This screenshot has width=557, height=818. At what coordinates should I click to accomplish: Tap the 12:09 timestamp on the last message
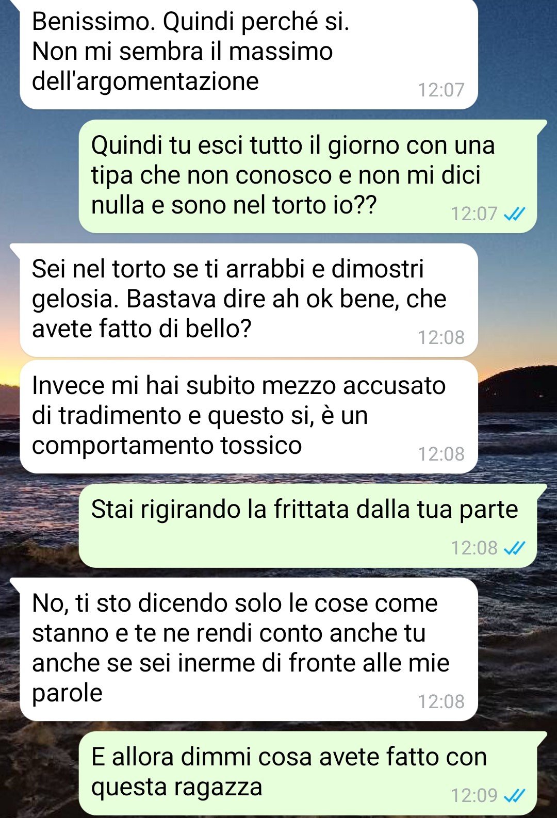coord(474,795)
